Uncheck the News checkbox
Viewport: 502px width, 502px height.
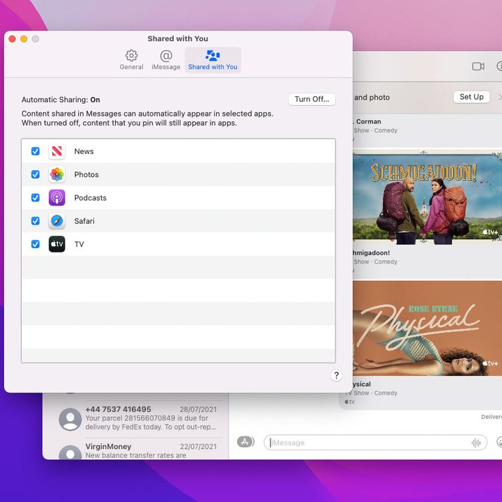(x=36, y=151)
